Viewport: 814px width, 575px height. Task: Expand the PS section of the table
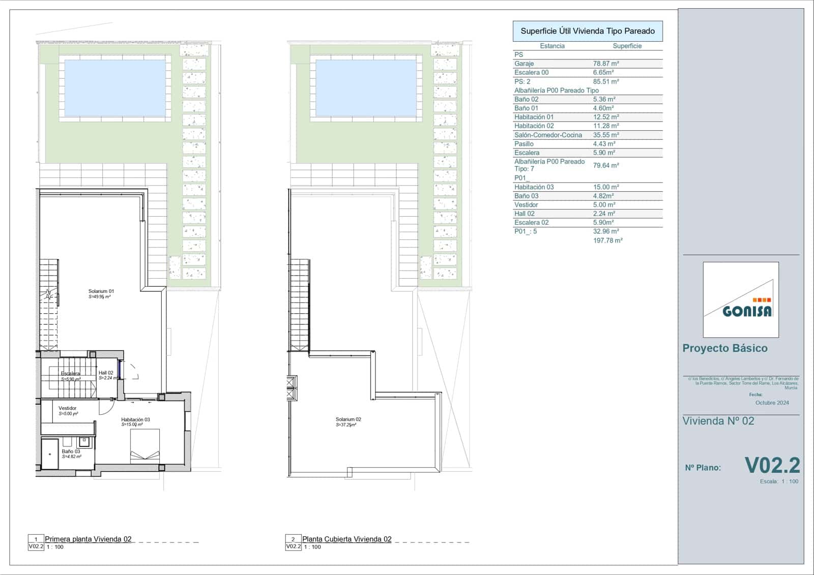point(519,55)
